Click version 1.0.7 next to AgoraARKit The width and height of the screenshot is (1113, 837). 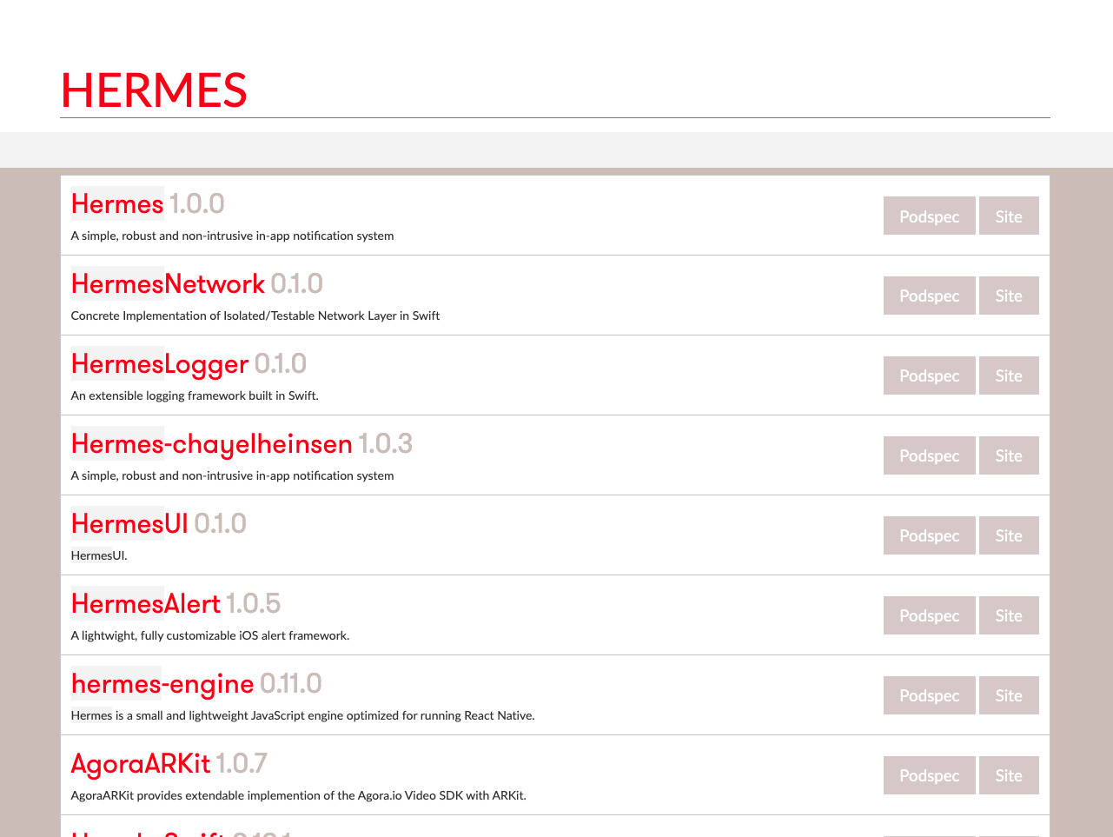242,763
